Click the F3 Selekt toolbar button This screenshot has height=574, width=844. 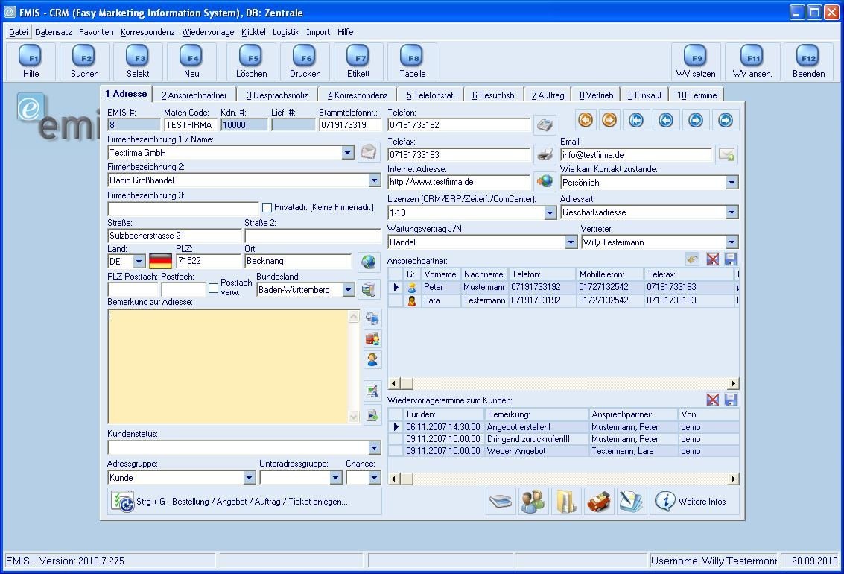[x=138, y=62]
